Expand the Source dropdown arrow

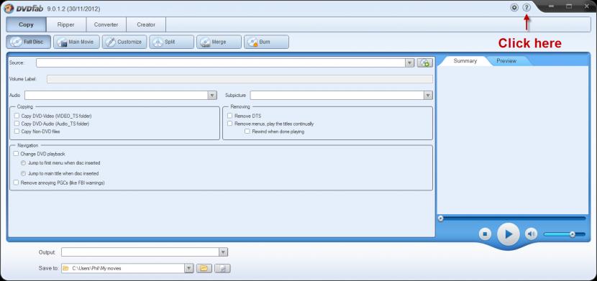point(410,63)
